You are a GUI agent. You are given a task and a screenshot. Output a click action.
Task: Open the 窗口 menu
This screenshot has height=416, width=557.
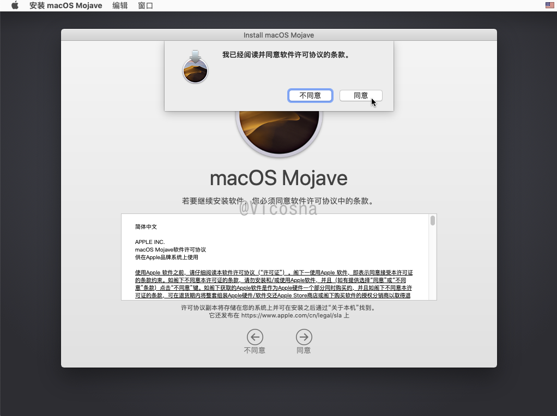(x=146, y=5)
